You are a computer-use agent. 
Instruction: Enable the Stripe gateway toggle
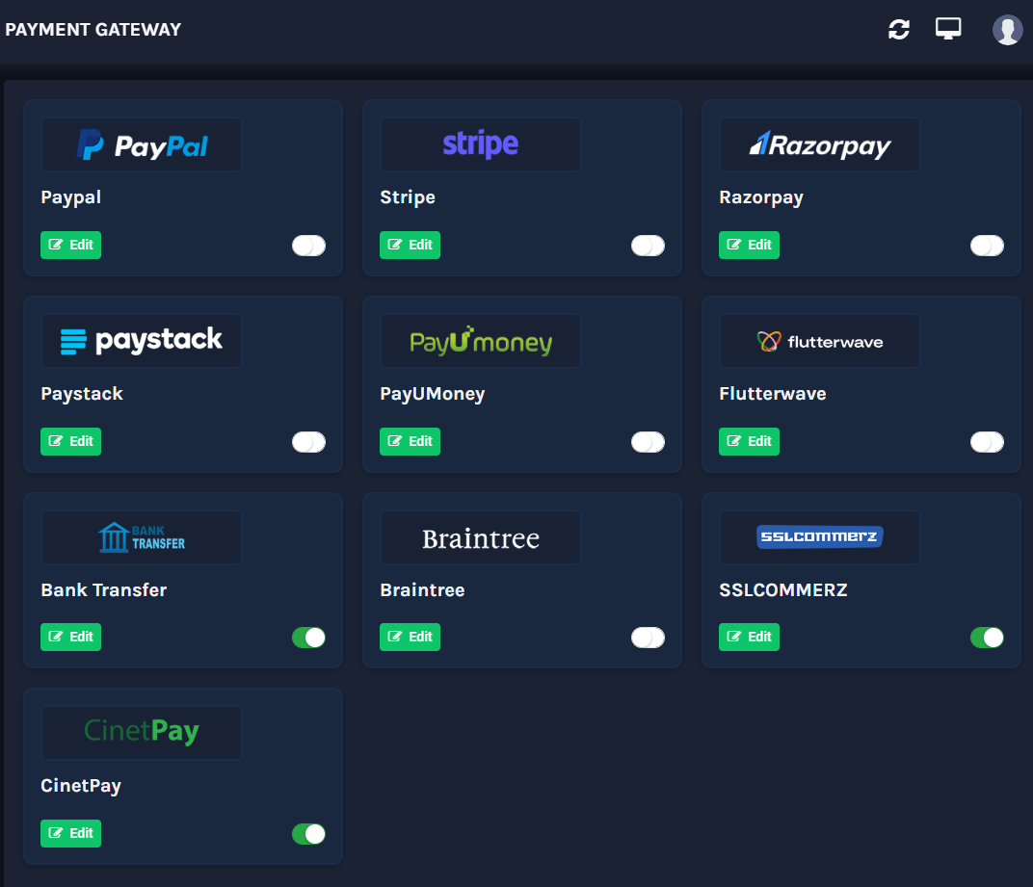coord(648,246)
